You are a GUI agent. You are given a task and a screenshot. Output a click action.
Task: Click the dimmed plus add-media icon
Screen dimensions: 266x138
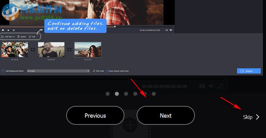click(x=130, y=125)
